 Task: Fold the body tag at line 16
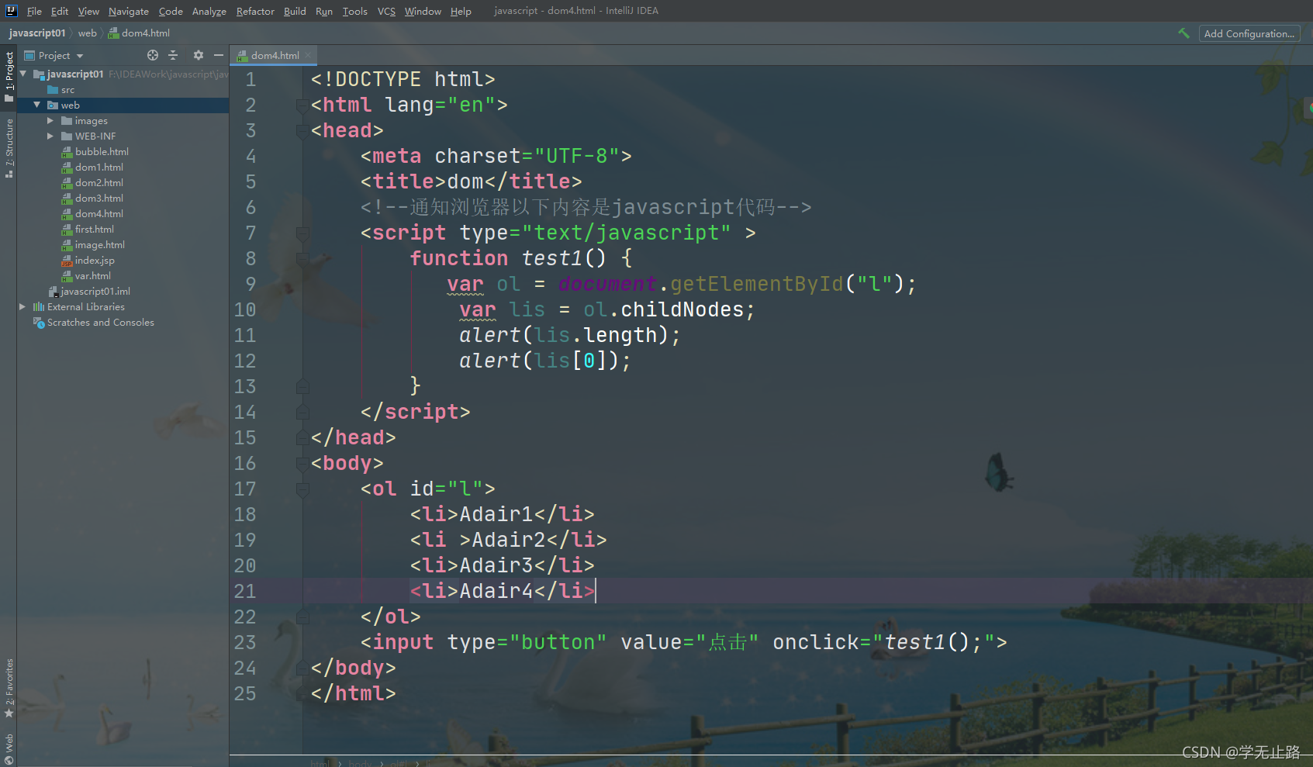(x=302, y=463)
